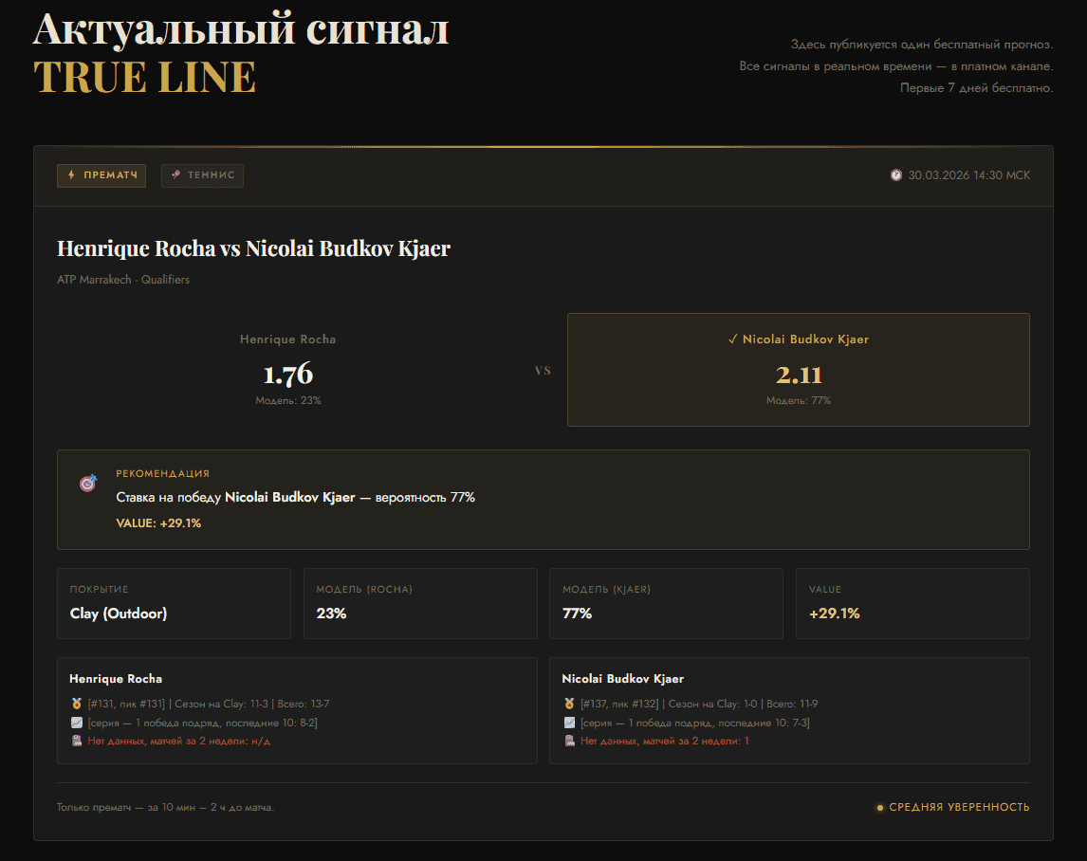Click the tennis ball icon on the ТЕННИС badge

[x=175, y=175]
